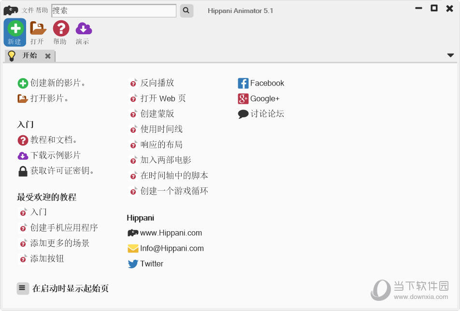Click the folder icon beside 打开影片
Screen dimensions: 460x311
(x=23, y=99)
